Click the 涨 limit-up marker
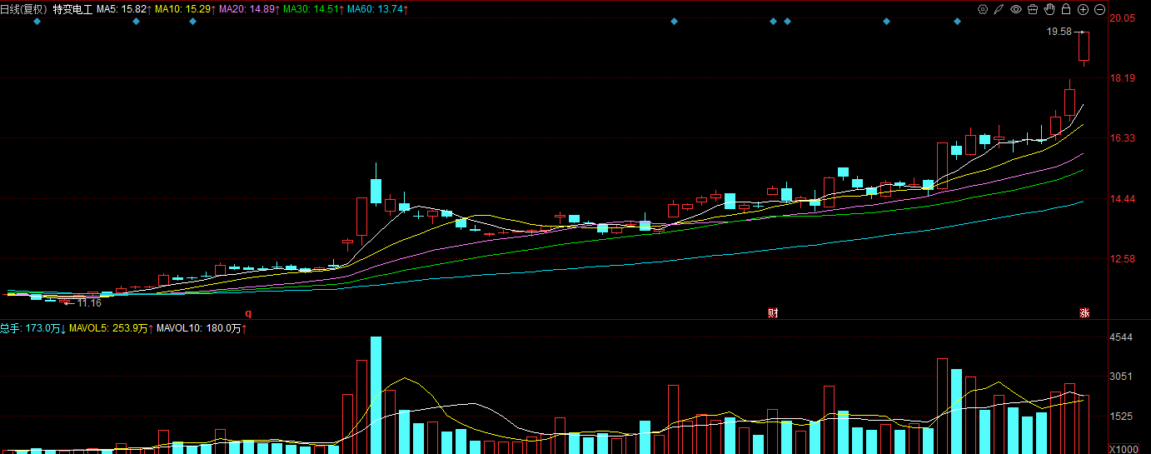1151x454 pixels. [1084, 313]
